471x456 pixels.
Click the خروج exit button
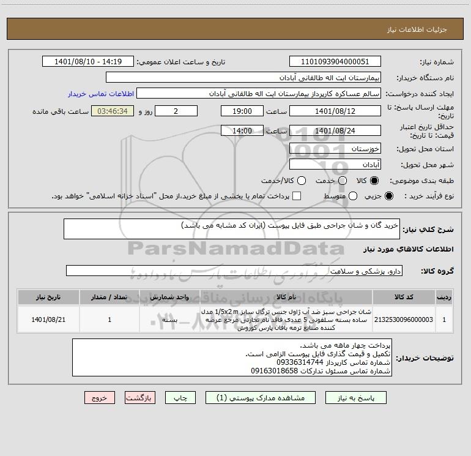[100, 398]
